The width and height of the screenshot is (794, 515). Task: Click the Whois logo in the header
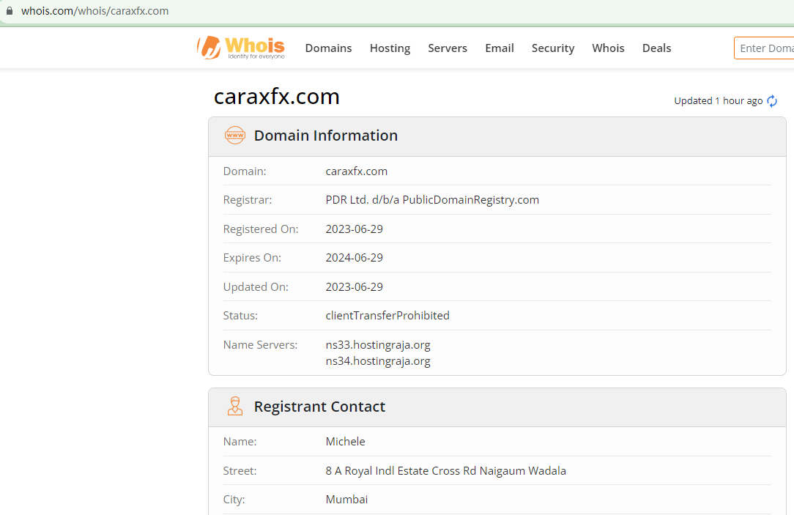[241, 48]
